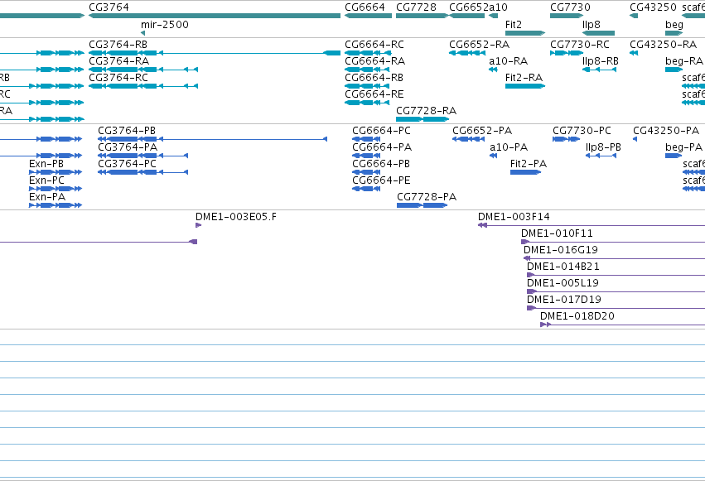Click the CG43250 gene label
Screen dimensions: 705x481
click(653, 7)
